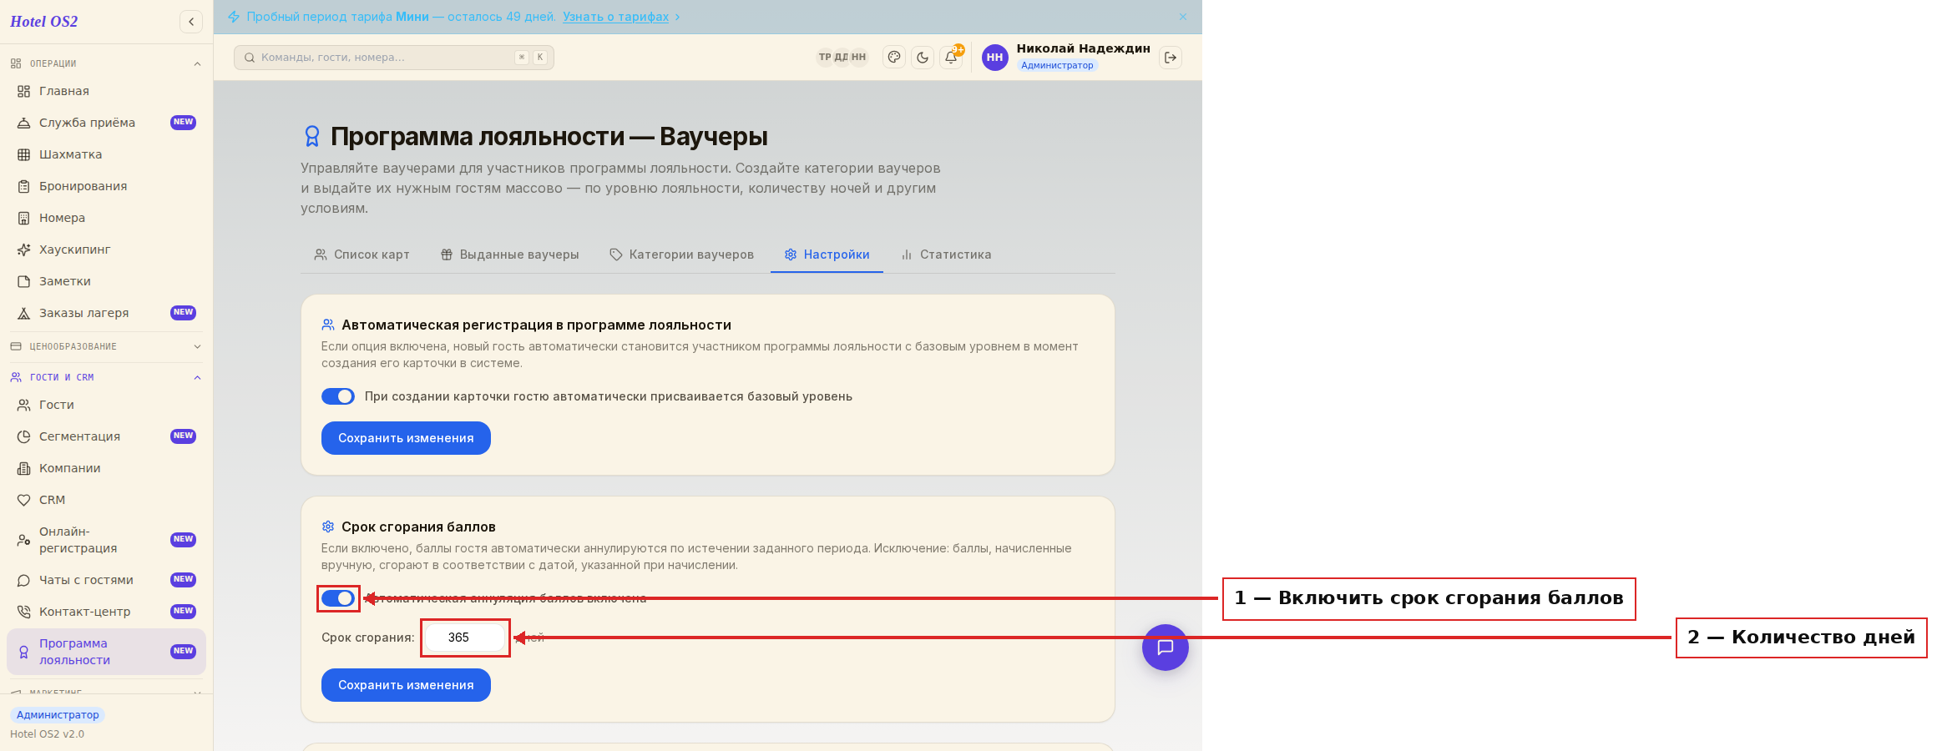
Task: Open Программа лояльности sidebar item
Action: [106, 652]
